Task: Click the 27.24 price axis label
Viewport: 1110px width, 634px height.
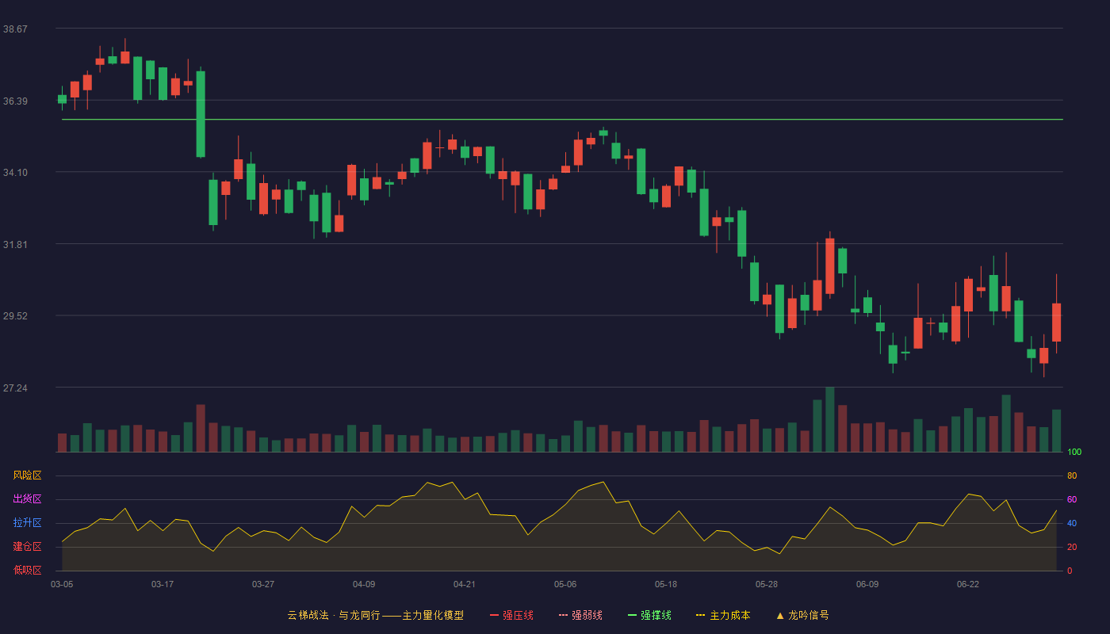Action: tap(15, 388)
